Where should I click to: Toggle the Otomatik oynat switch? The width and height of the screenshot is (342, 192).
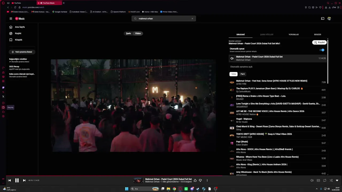322,50
